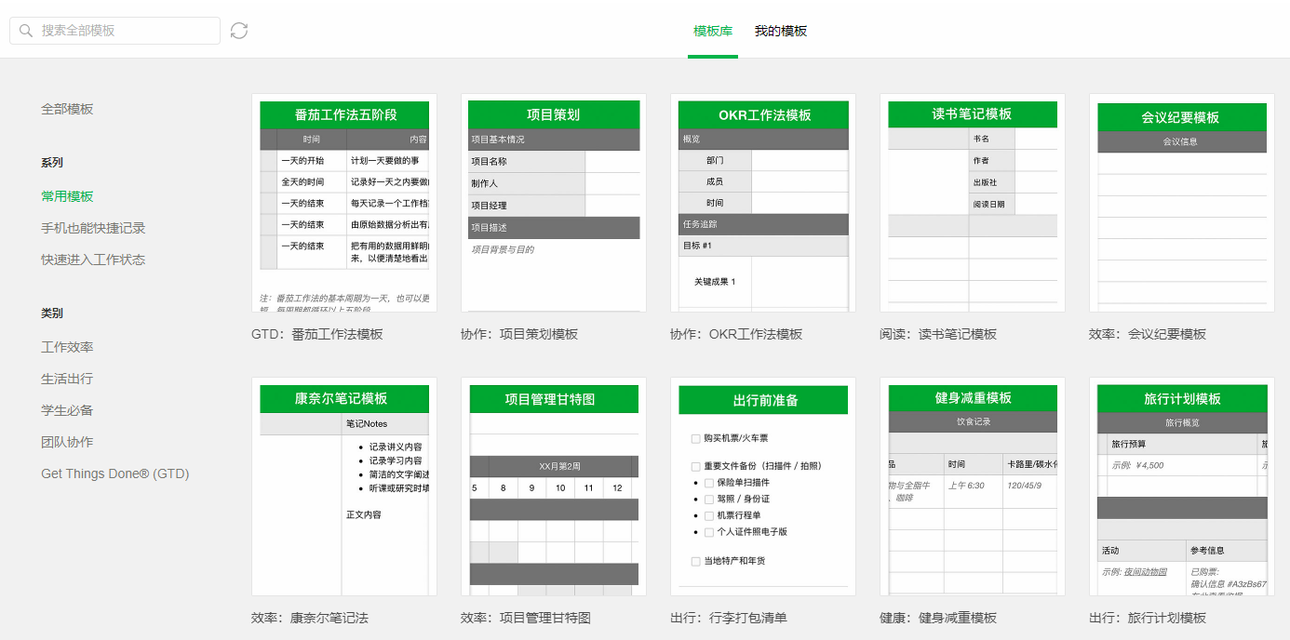Open the 团队协作 category
The height and width of the screenshot is (640, 1290).
(66, 442)
